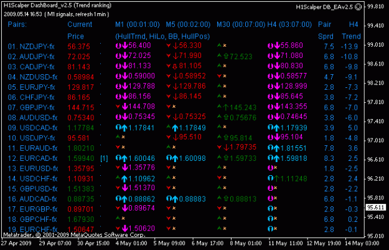Click cyan up arrow beside H4 value 1.17939
The height and width of the screenshot is (250, 389).
tap(276, 128)
